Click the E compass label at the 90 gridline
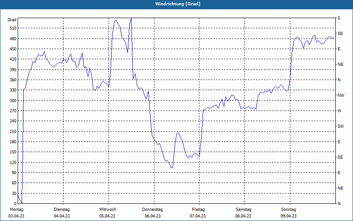This screenshot has height=221, width=353. (x=339, y=173)
